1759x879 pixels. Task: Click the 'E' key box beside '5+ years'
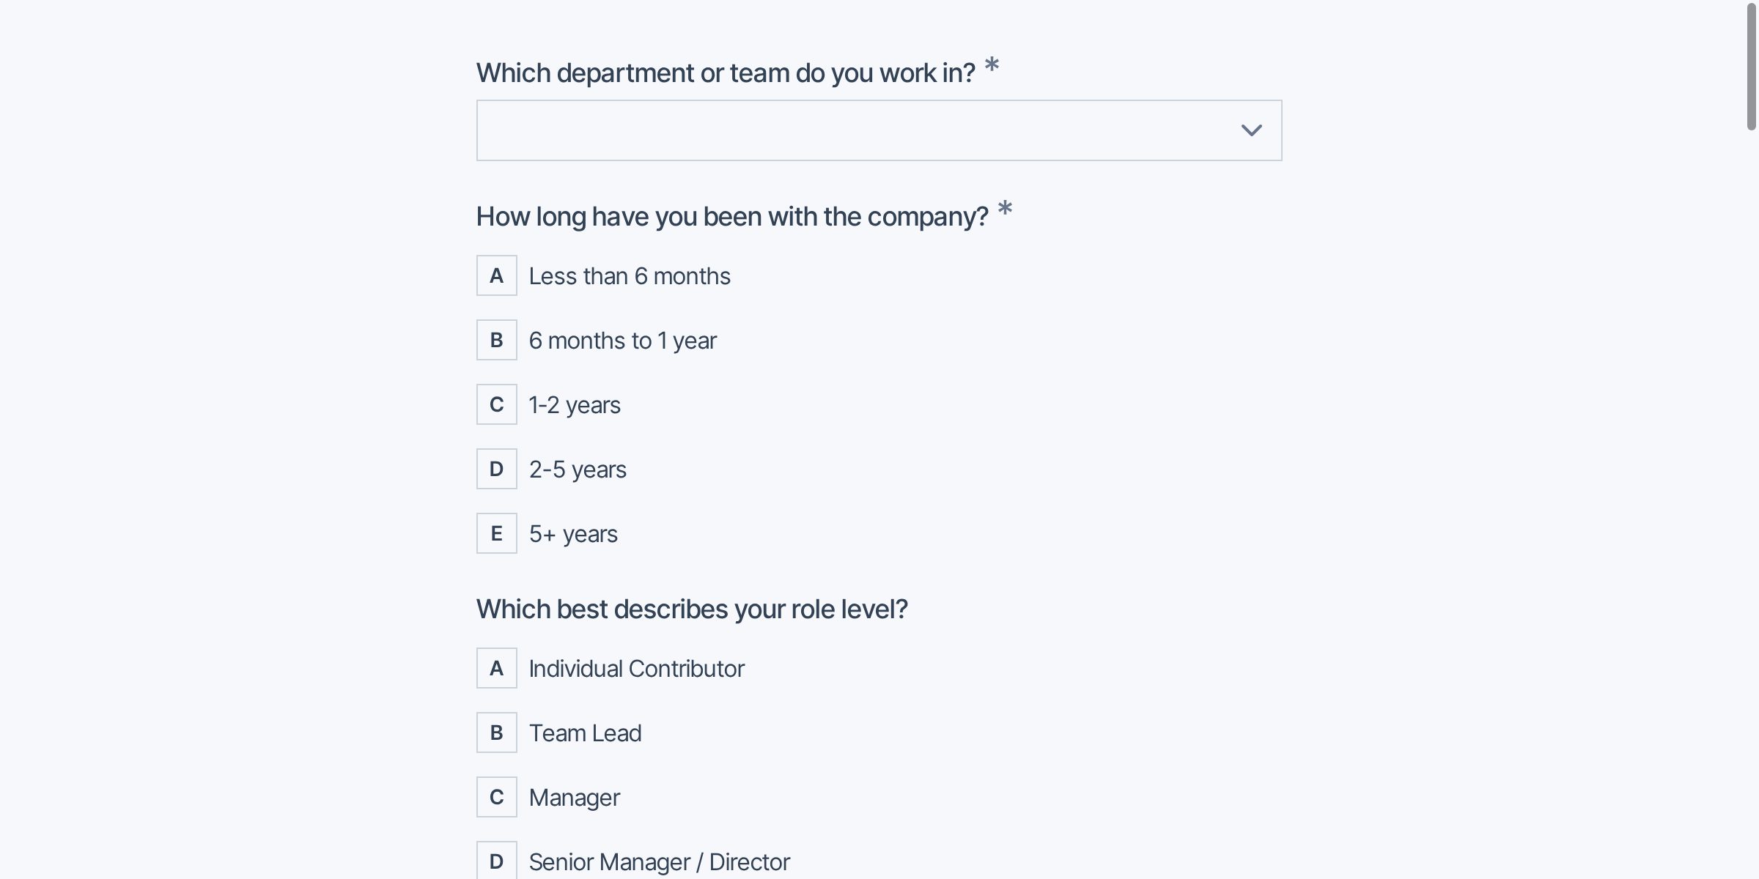[x=497, y=533]
